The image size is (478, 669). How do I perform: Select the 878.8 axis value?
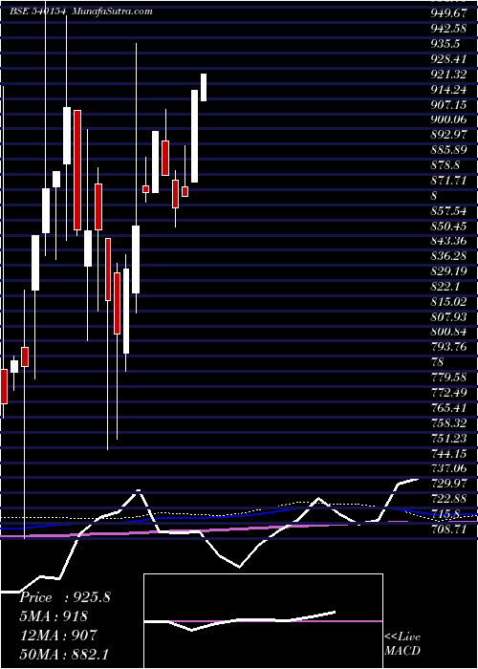point(445,165)
